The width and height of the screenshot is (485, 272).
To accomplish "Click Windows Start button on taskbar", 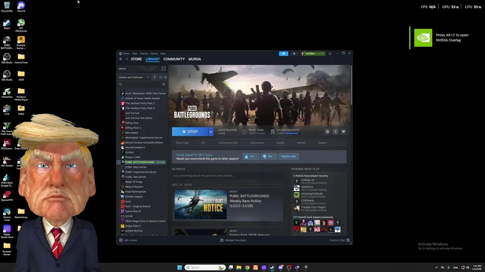I will 180,267.
